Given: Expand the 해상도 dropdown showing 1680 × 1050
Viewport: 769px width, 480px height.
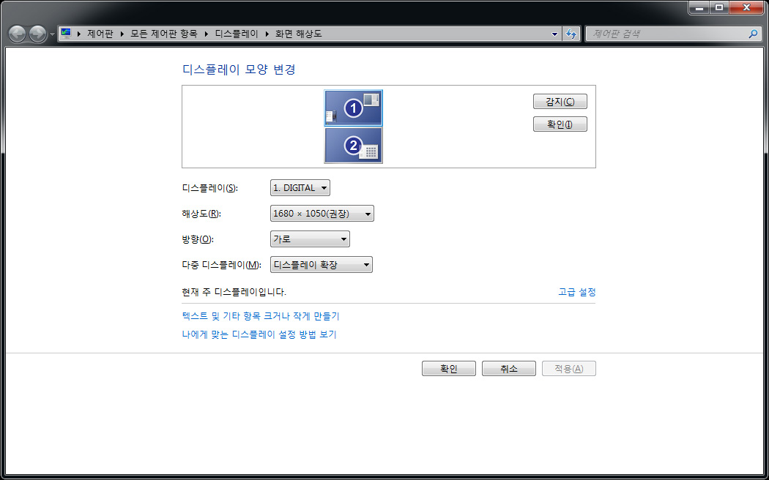Looking at the screenshot, I should (322, 214).
